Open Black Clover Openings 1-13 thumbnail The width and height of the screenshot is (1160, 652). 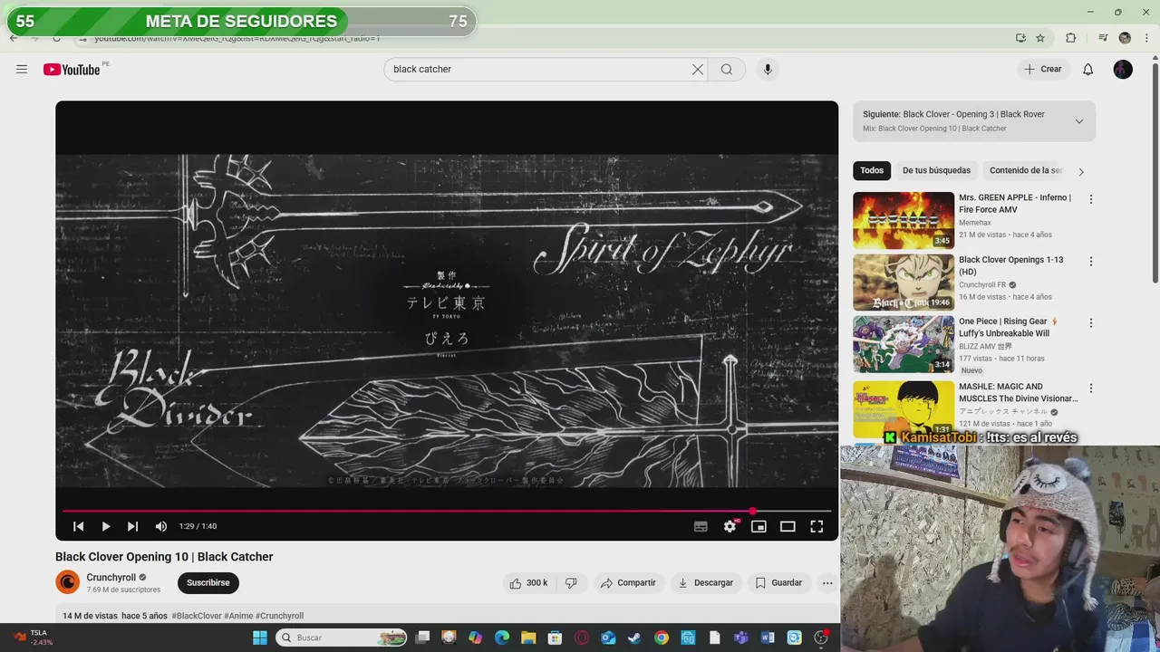(x=904, y=283)
